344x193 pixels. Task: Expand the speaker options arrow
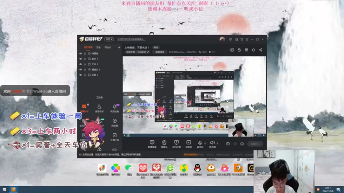(x=218, y=143)
